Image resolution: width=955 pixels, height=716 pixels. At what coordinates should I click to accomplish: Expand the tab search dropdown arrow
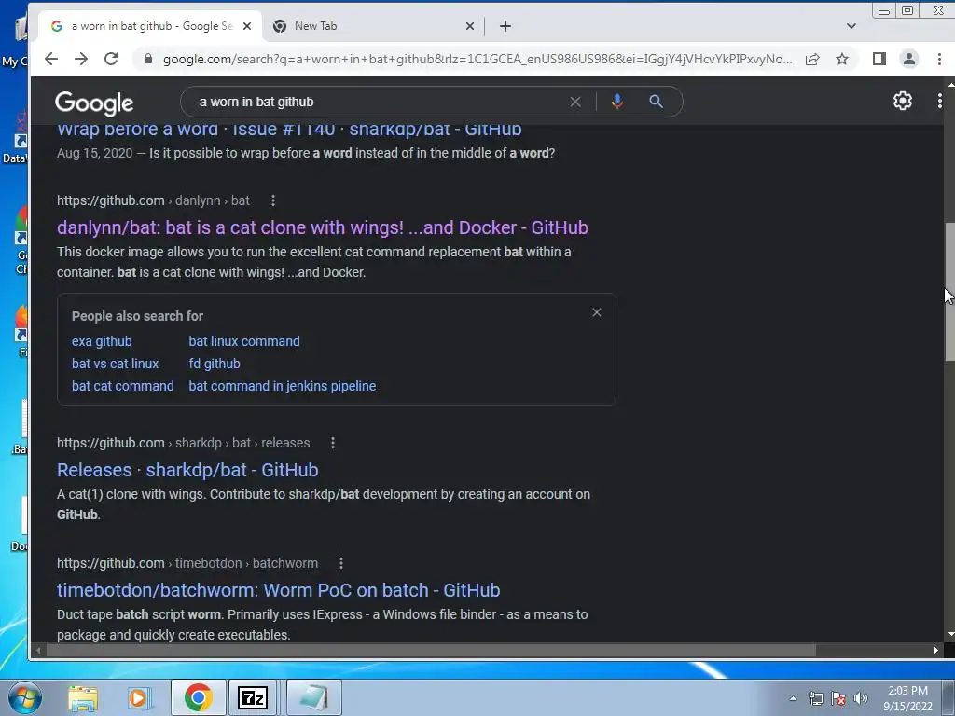[x=851, y=26]
